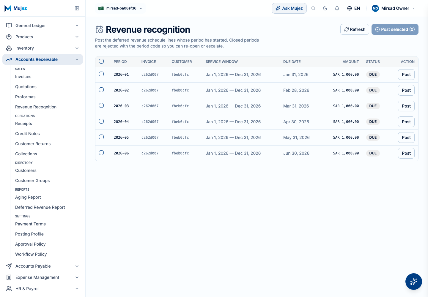428x297 pixels.
Task: Open Payment Terms settings
Action: tap(30, 224)
